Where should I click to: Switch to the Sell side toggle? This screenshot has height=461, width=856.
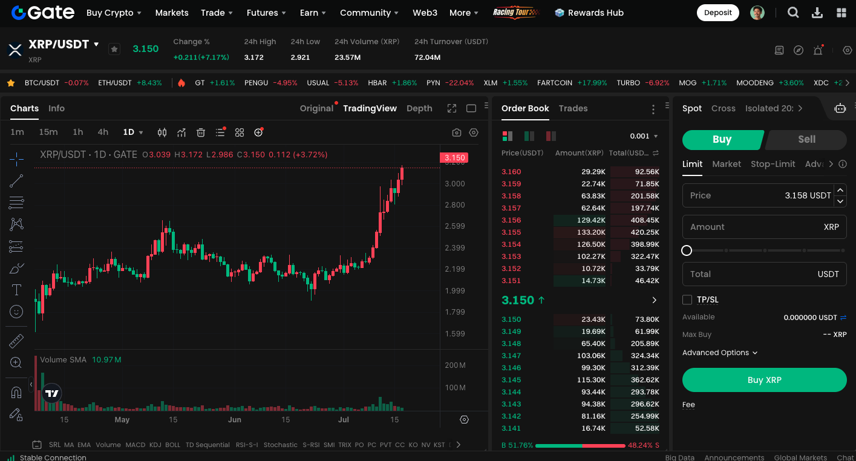coord(806,139)
